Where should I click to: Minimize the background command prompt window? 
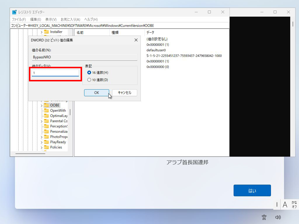pyautogui.click(x=262, y=12)
